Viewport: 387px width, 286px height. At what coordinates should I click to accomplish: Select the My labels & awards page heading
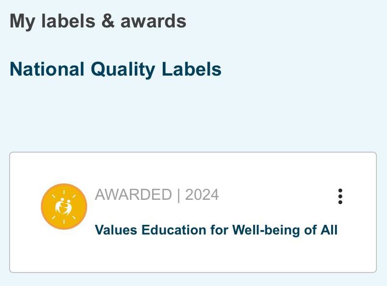coord(98,21)
